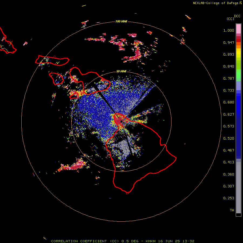Click the 0.307 legend value
Screen dimensions: 243x243
(229, 186)
